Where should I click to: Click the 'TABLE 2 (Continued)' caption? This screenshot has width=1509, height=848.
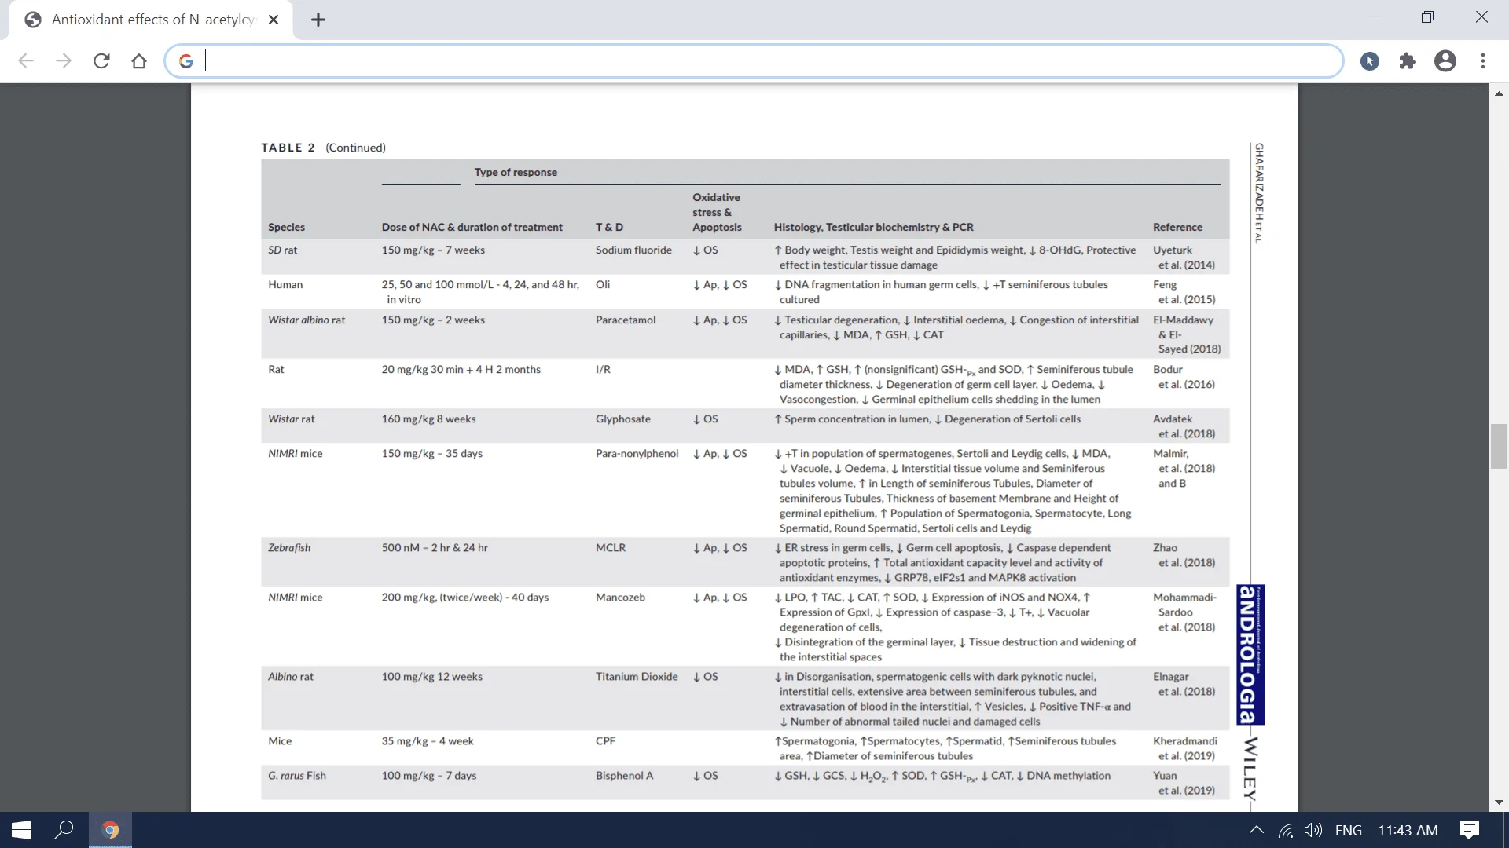(323, 148)
